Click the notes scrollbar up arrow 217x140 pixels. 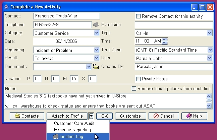pyautogui.click(x=209, y=96)
